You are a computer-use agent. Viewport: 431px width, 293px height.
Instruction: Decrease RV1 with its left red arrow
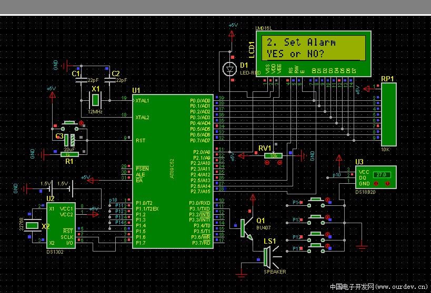267,163
